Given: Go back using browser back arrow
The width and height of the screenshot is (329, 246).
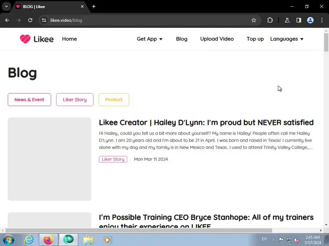Looking at the screenshot, I should (x=7, y=20).
